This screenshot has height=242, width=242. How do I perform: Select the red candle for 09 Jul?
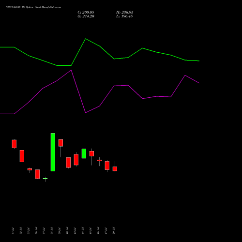point(60,143)
